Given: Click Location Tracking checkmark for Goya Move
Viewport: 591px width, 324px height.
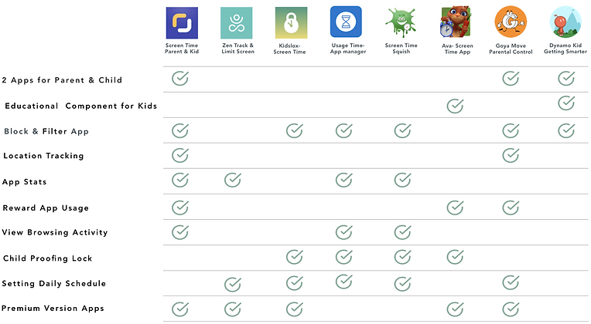Looking at the screenshot, I should coord(511,155).
